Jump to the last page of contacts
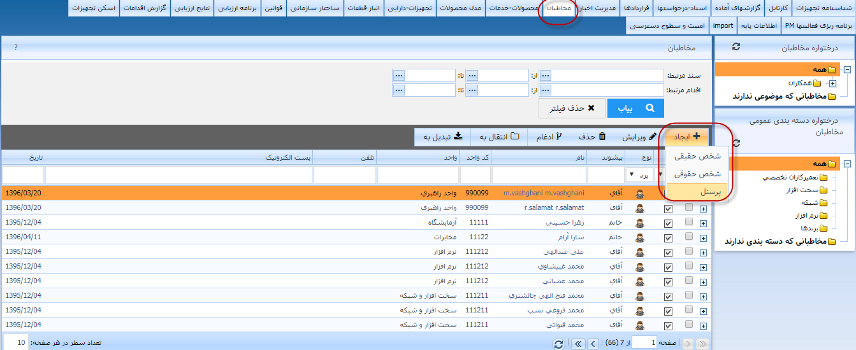The image size is (856, 350). 578,344
